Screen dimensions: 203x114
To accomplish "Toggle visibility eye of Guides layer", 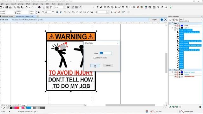I will [175, 26].
